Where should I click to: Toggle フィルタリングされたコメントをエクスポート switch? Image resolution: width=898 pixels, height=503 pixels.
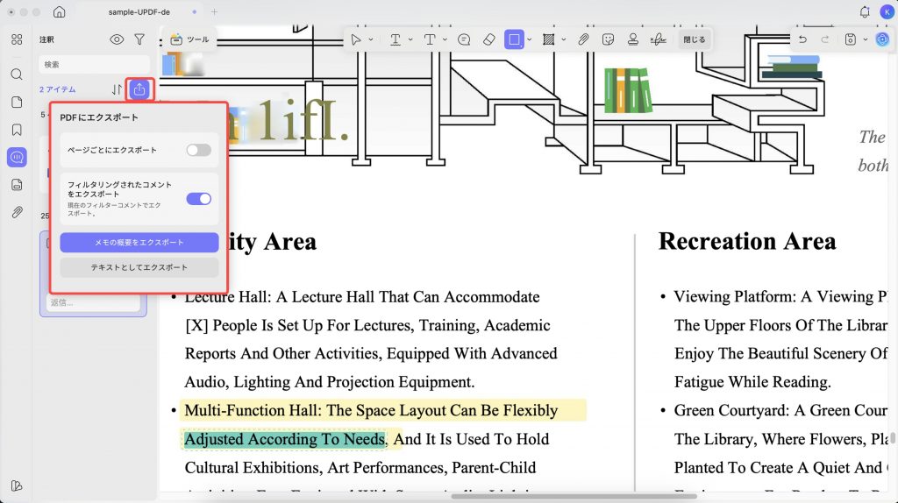pyautogui.click(x=199, y=199)
